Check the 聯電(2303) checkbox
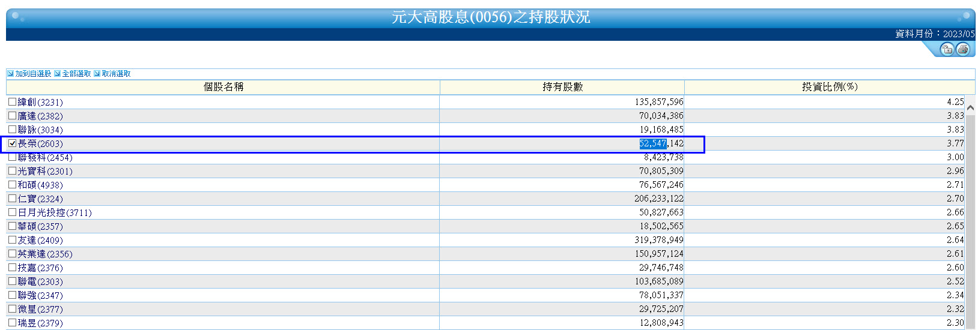Viewport: 978px width, 330px height. click(12, 281)
